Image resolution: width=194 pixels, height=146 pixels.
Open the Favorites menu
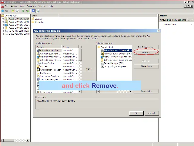click(x=31, y=6)
